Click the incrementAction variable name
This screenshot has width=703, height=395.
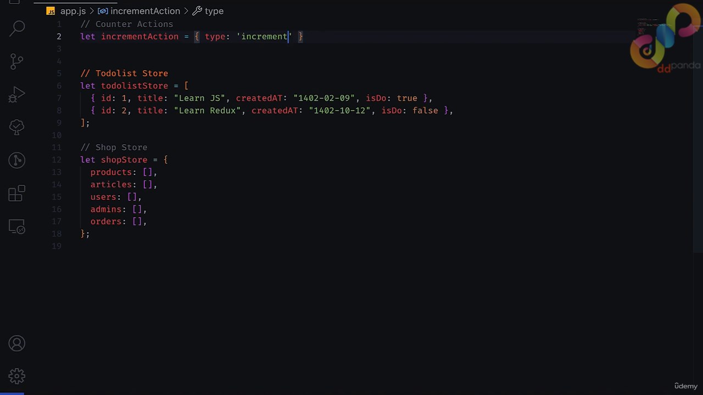pos(140,37)
